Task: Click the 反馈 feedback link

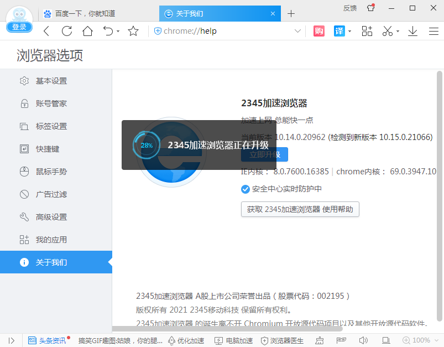Action: click(x=349, y=8)
